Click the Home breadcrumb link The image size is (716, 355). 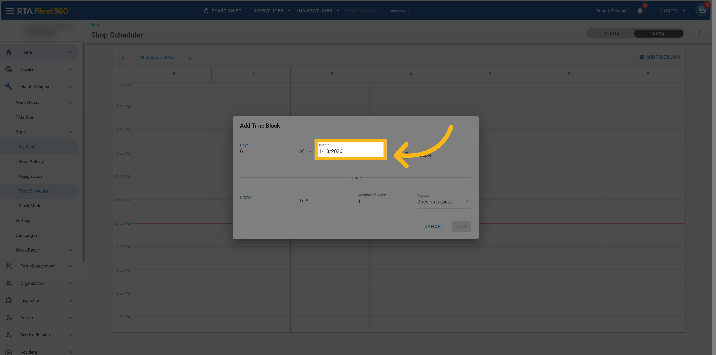(97, 25)
